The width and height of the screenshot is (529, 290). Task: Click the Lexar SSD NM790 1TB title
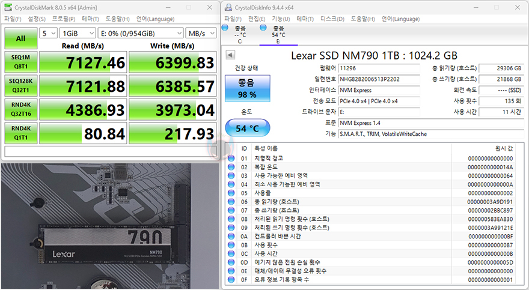coord(374,56)
